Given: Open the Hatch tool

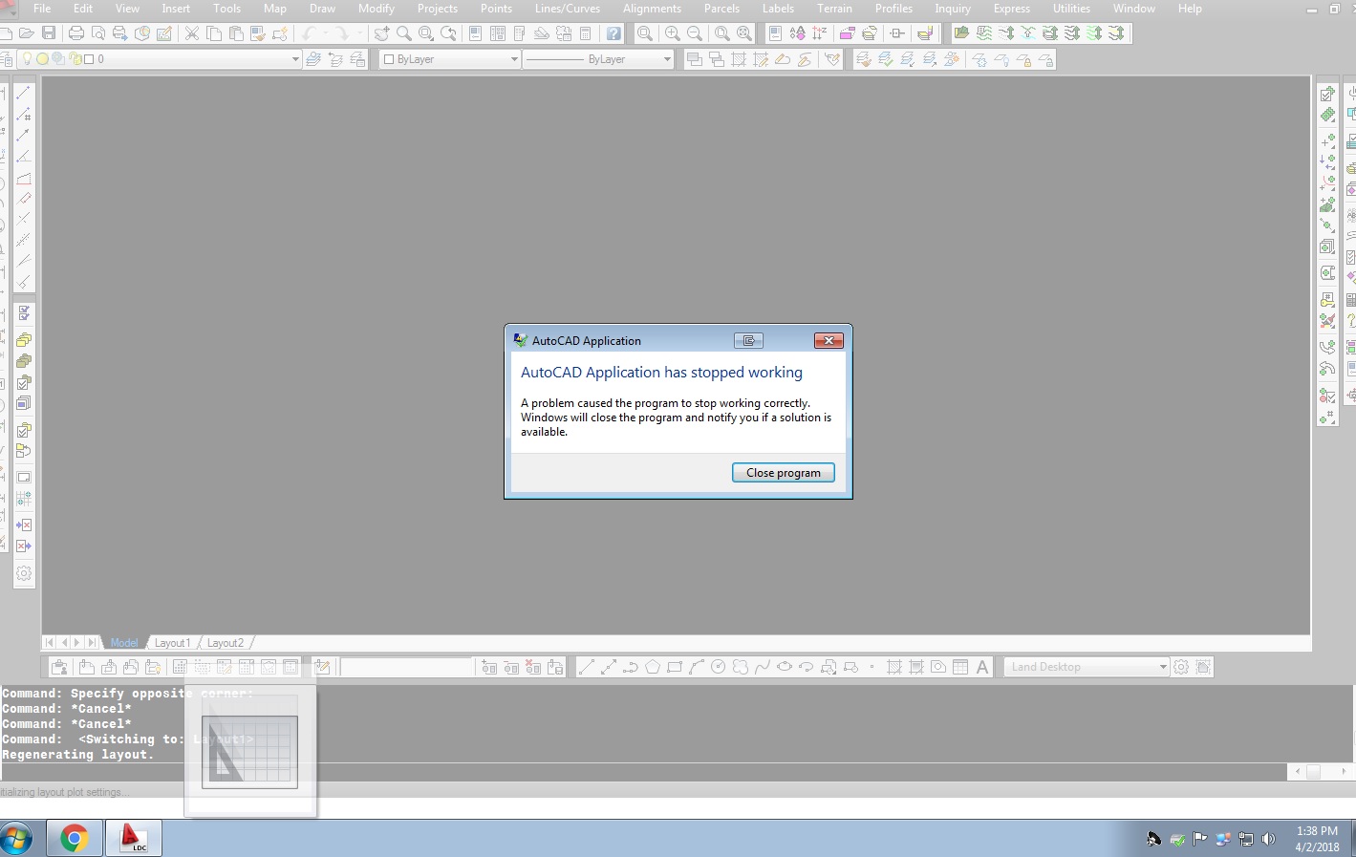Looking at the screenshot, I should point(895,667).
